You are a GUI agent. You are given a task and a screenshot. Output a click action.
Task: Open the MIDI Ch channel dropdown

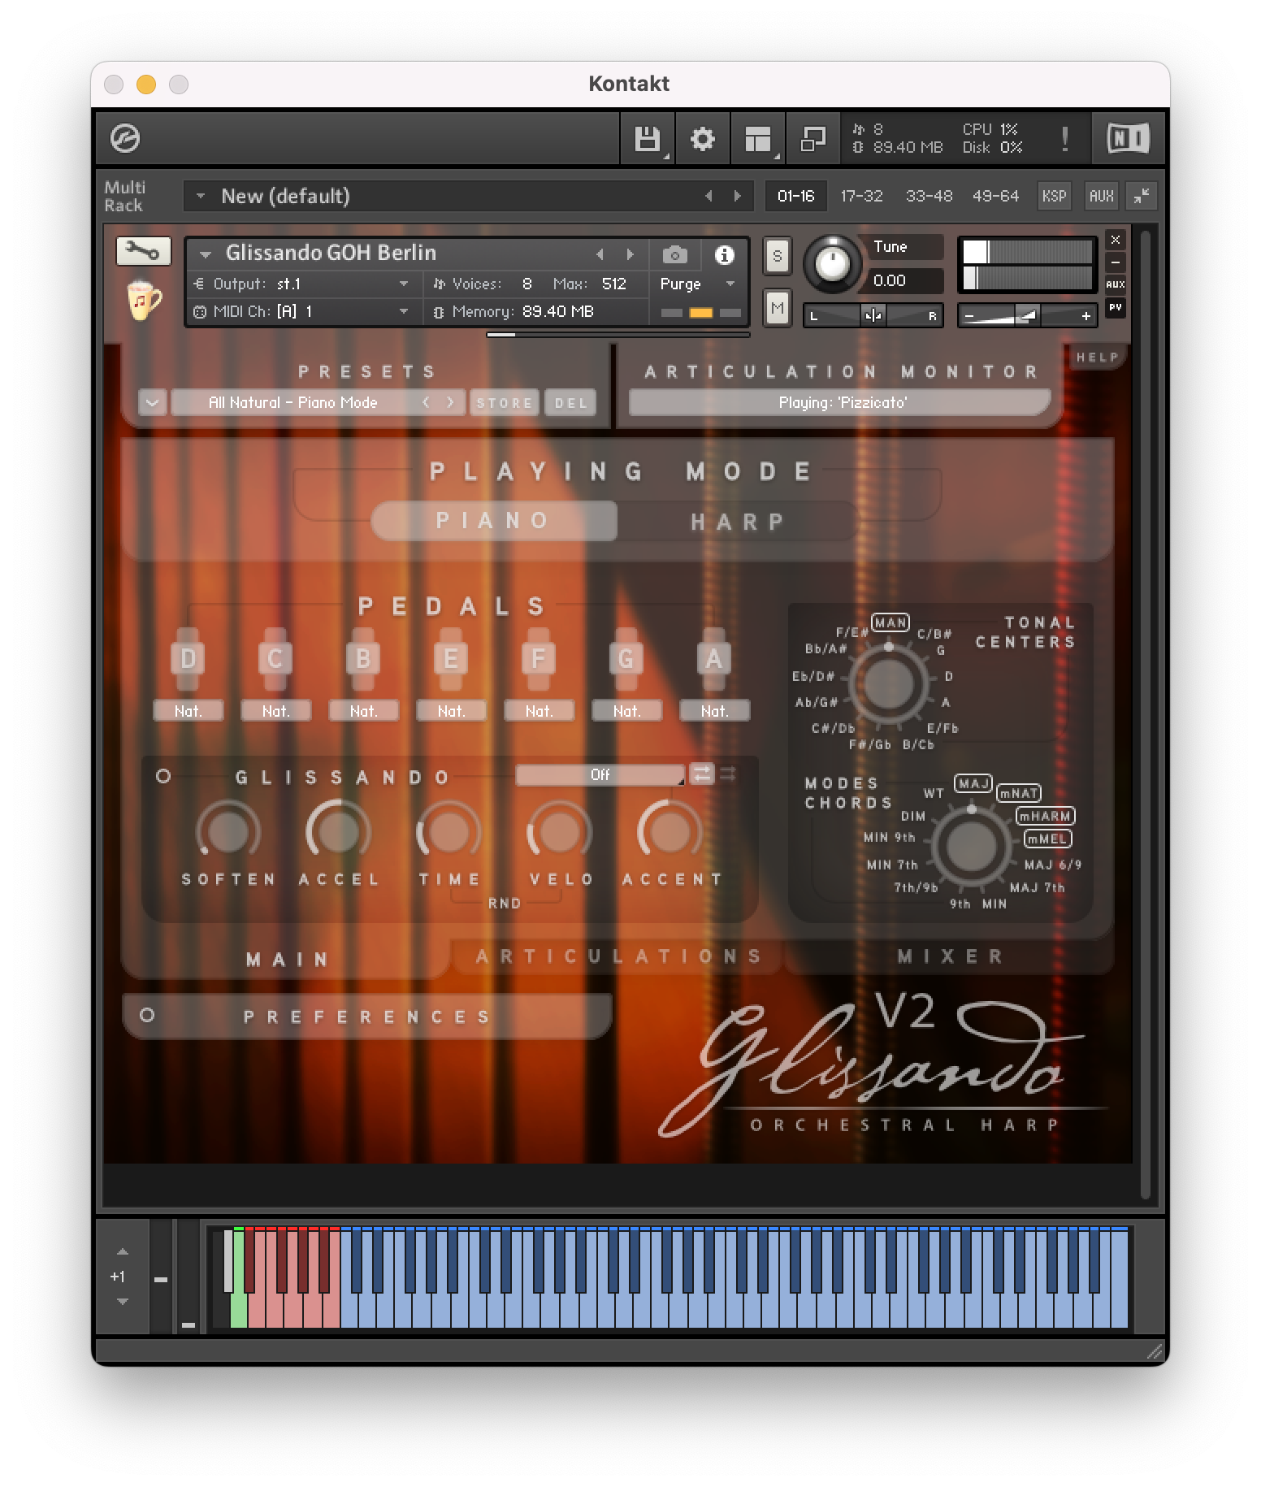click(305, 311)
